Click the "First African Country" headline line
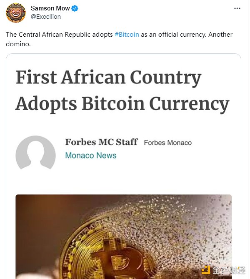The width and height of the screenshot is (250, 279). (x=108, y=78)
